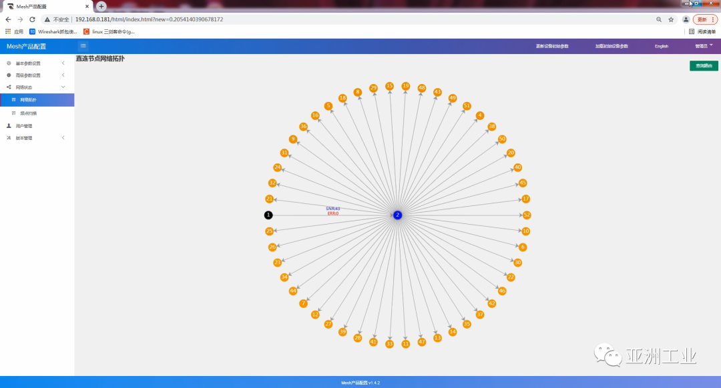Image resolution: width=721 pixels, height=388 pixels.
Task: Select the black node 1 in topology
Action: point(268,215)
